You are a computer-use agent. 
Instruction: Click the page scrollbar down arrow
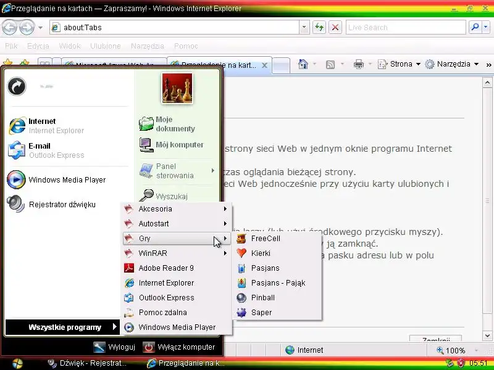click(x=487, y=335)
